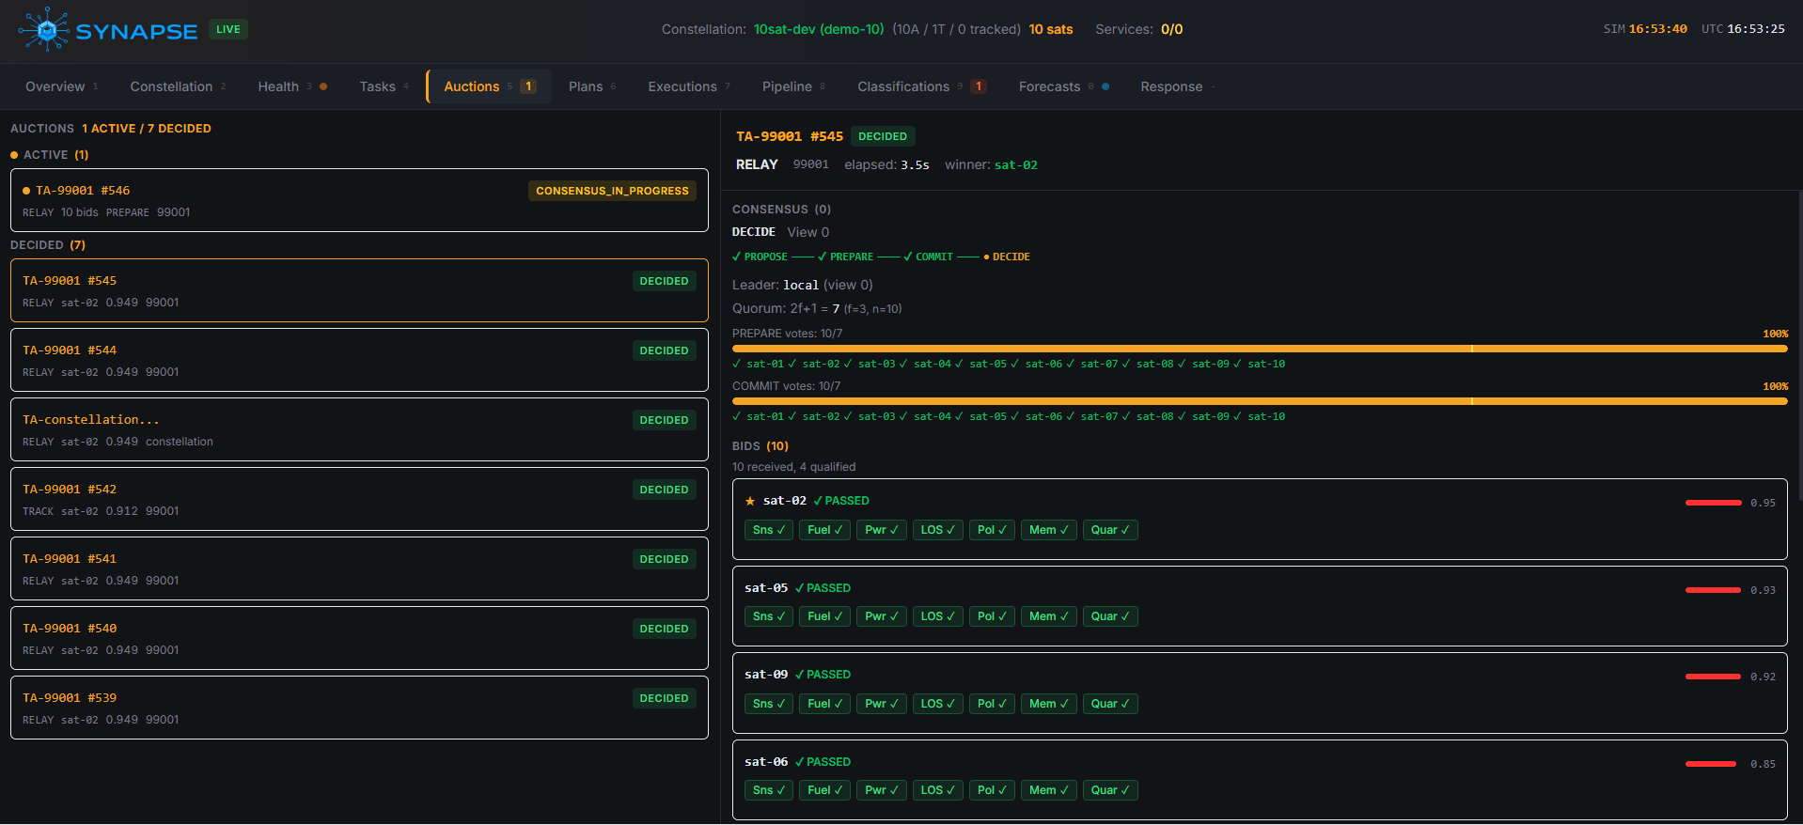Viewport: 1803px width, 825px height.
Task: Click the Fuel check chip for sat-02
Action: point(825,530)
